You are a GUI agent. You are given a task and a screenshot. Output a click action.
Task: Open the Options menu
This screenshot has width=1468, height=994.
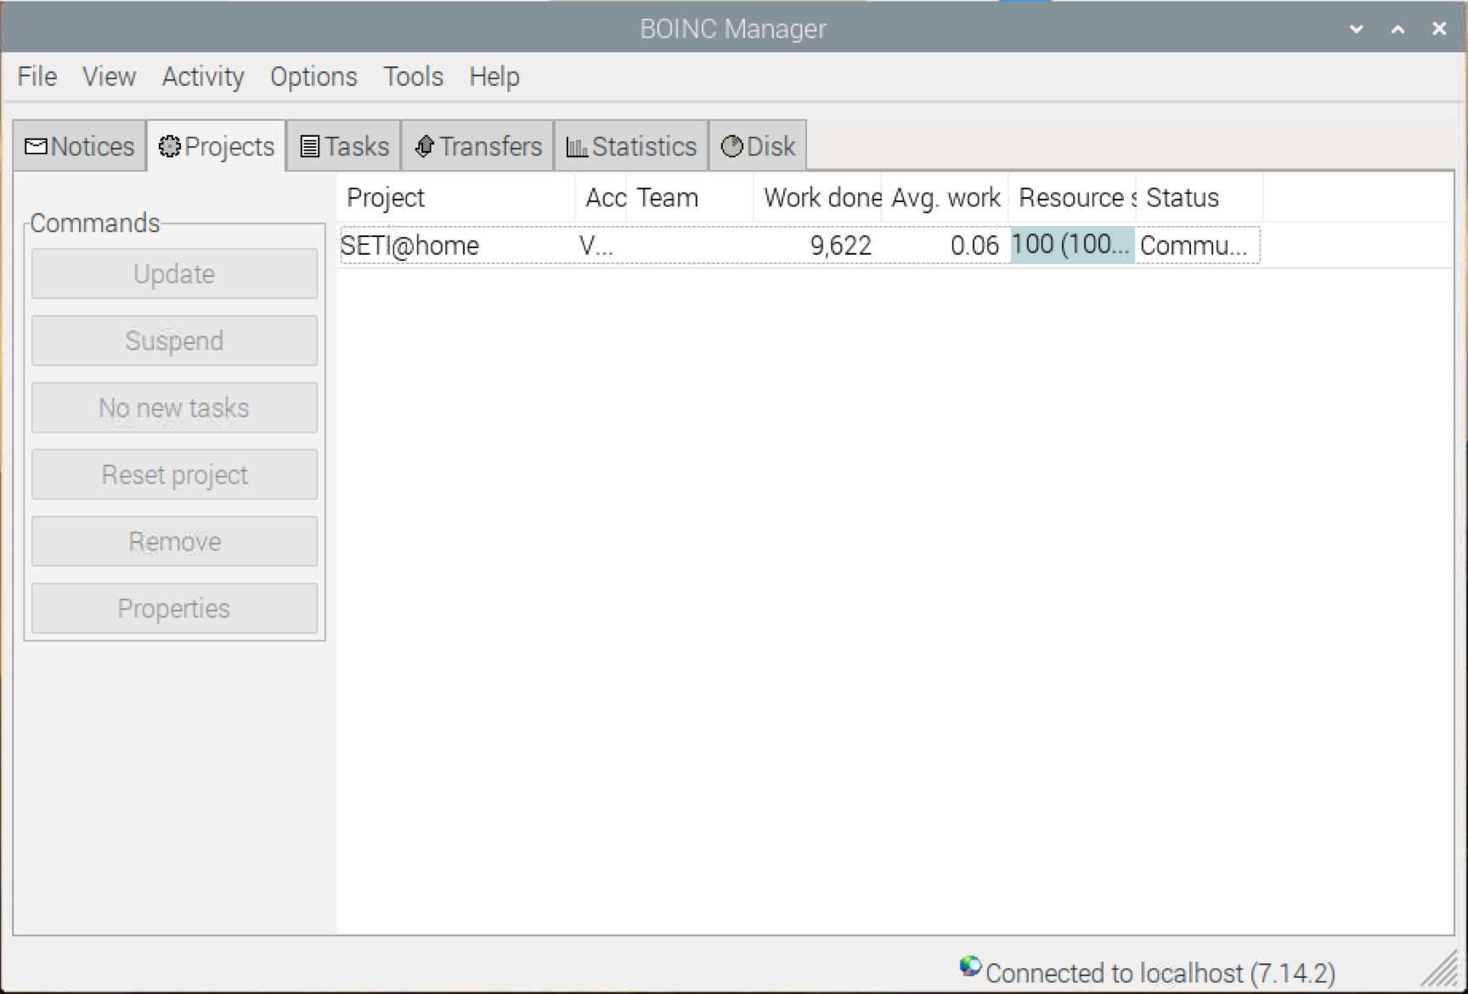click(313, 77)
